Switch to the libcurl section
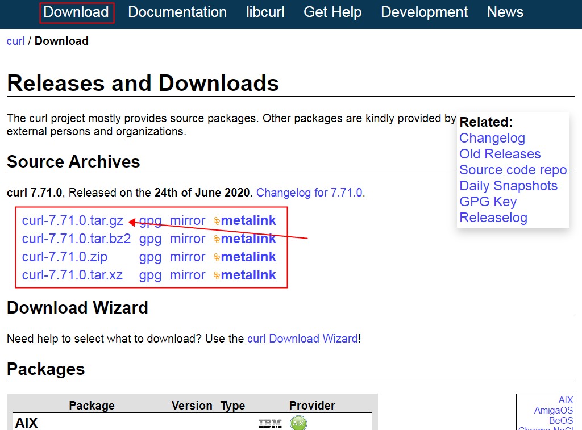 point(265,12)
